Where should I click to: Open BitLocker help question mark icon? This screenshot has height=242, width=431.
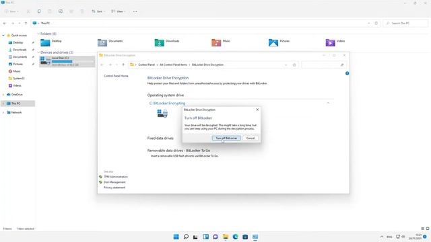(x=347, y=73)
